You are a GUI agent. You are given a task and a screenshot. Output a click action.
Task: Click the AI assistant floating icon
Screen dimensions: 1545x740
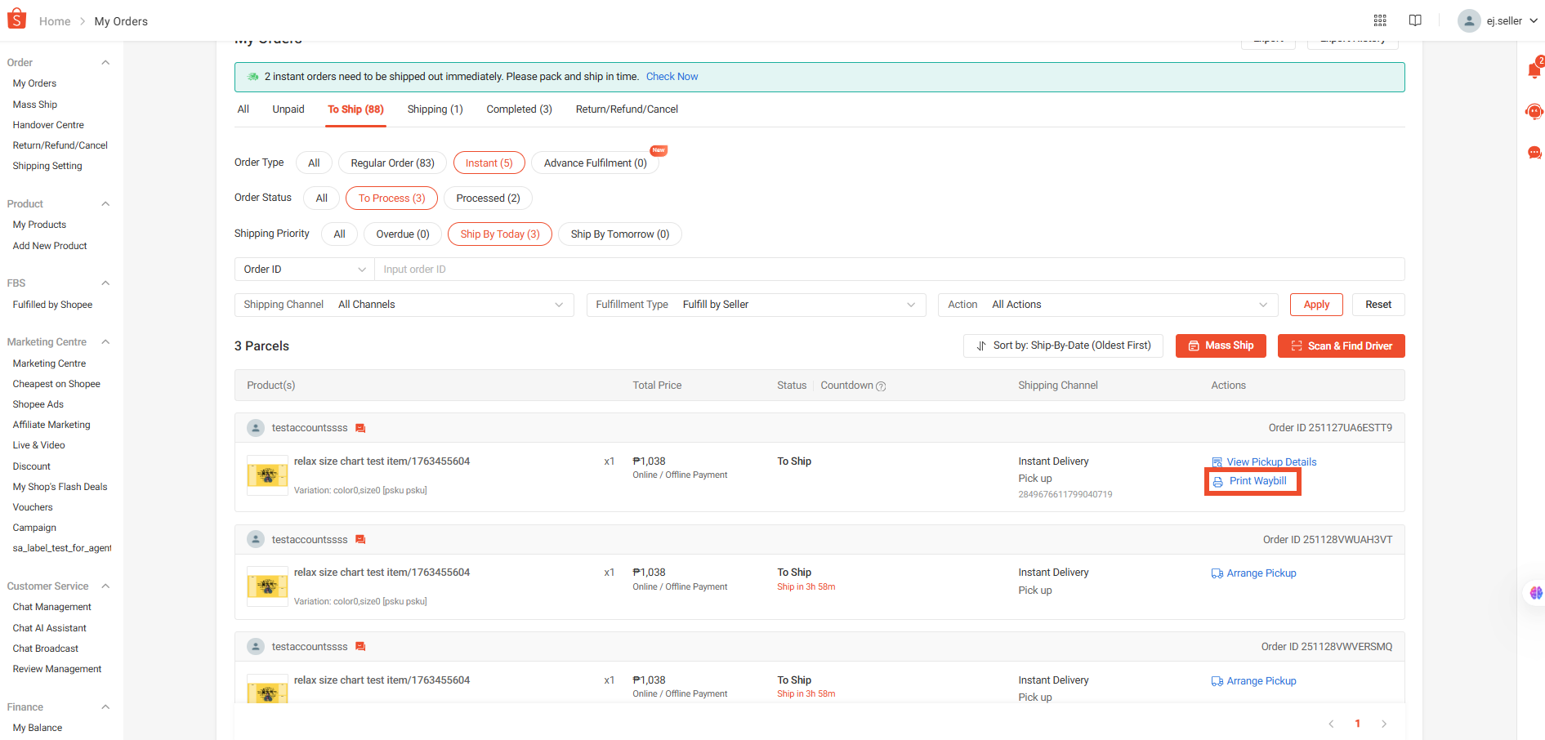(1536, 593)
